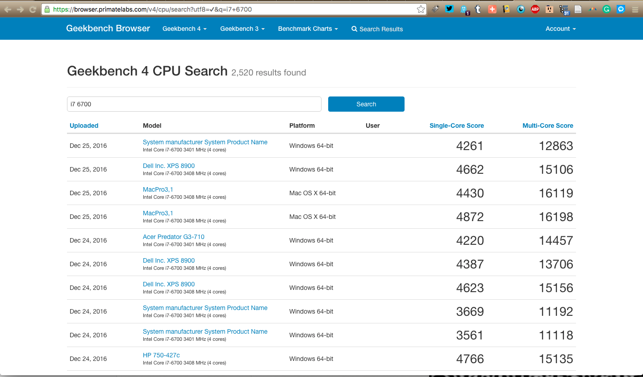This screenshot has width=643, height=377.
Task: Click the pixel face extension icon
Action: pyautogui.click(x=549, y=9)
